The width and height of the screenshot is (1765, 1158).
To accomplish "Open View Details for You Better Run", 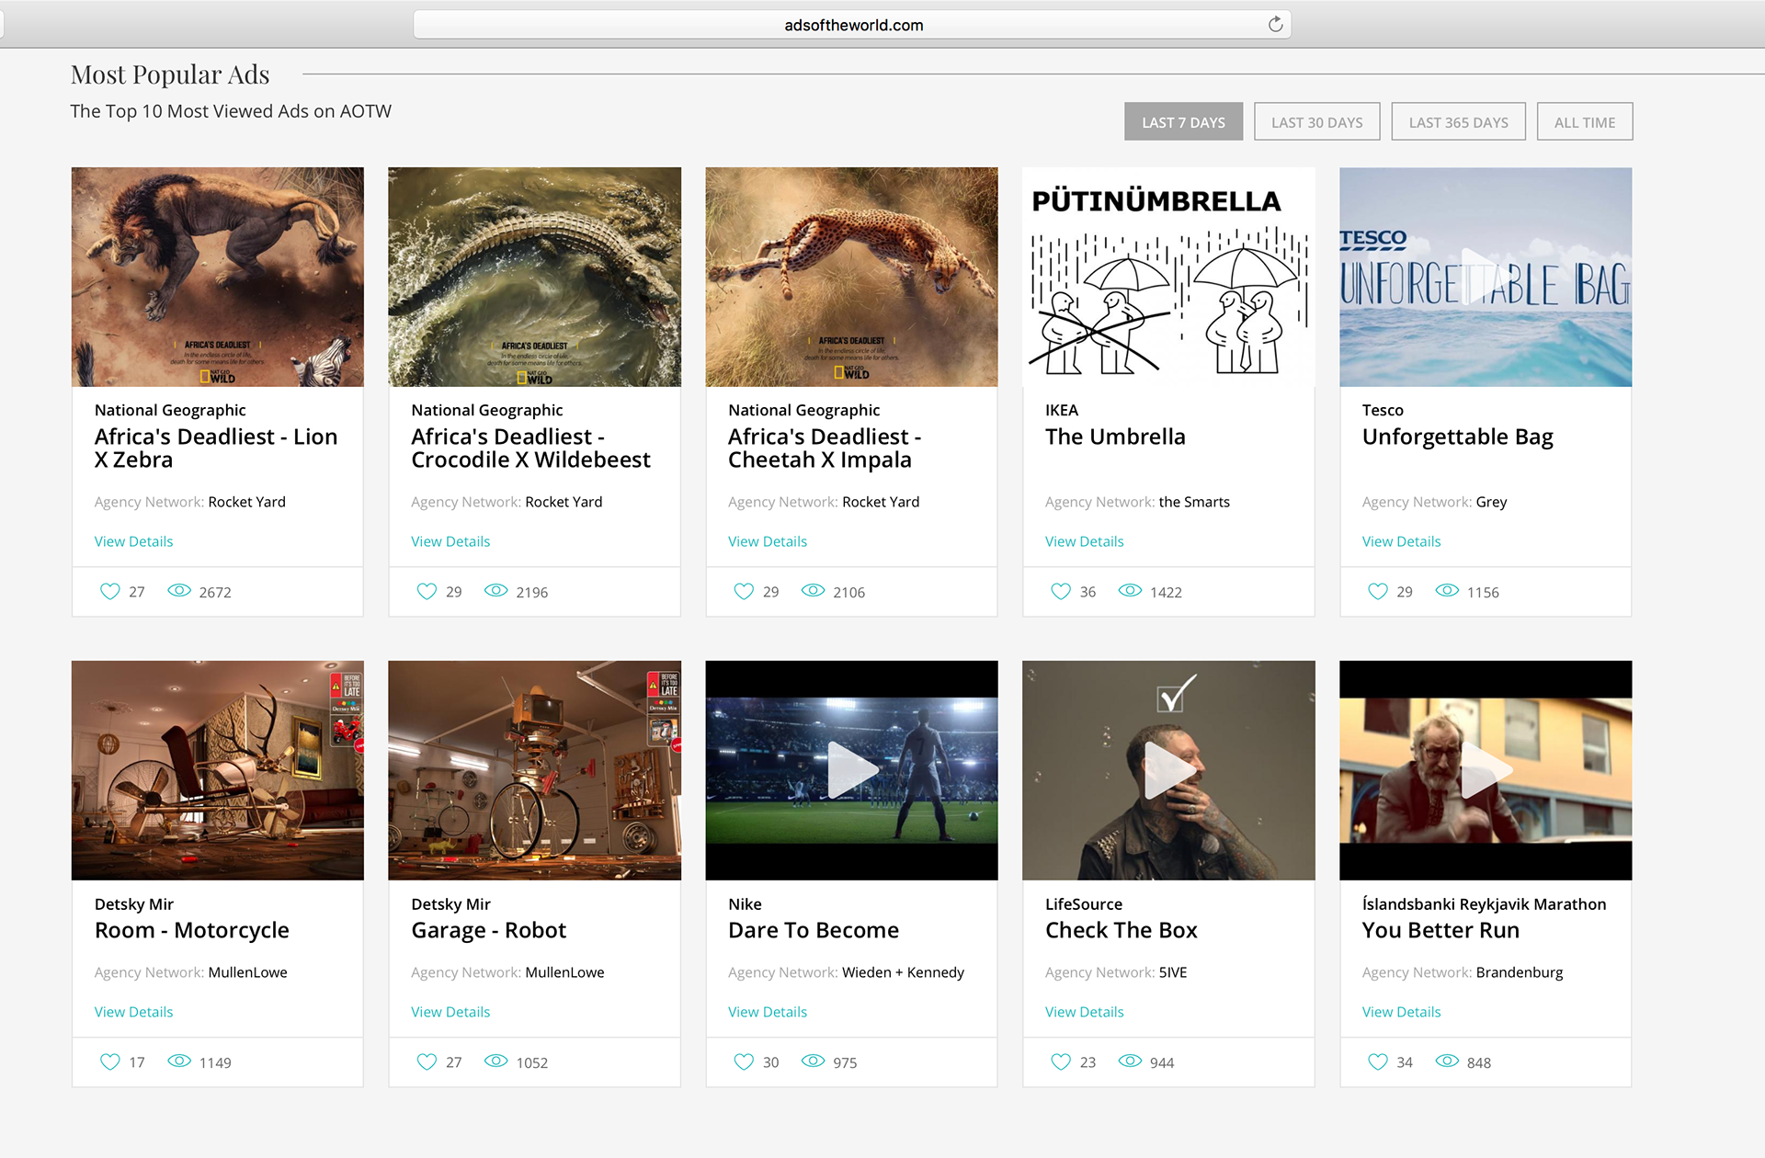I will (1402, 1012).
